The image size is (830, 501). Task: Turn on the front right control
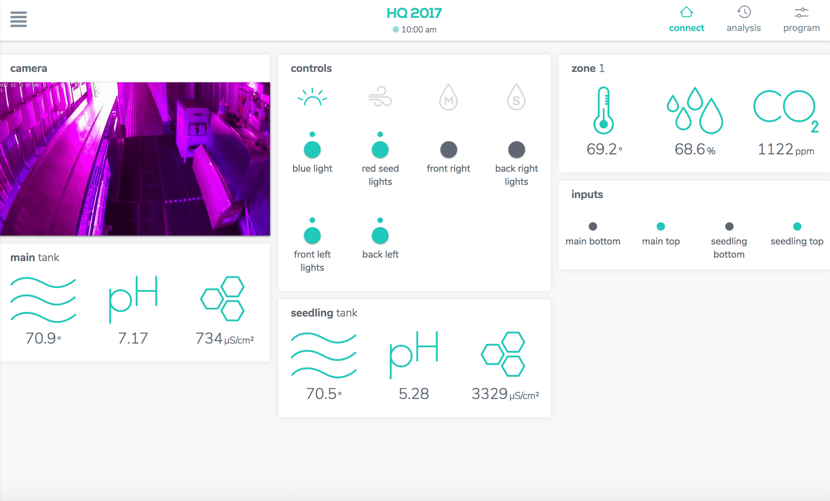pos(448,150)
